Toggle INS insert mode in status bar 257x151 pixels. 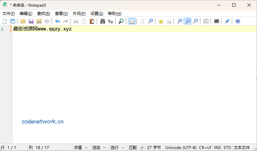[217, 147]
